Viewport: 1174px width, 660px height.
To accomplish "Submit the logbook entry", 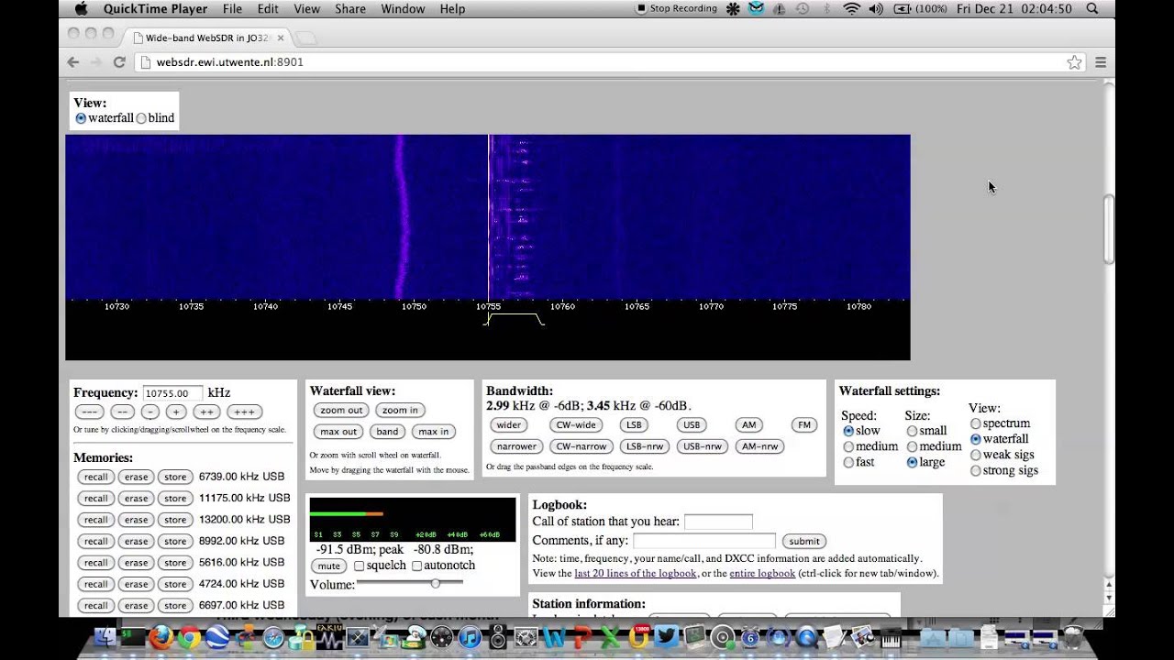I will coord(804,541).
